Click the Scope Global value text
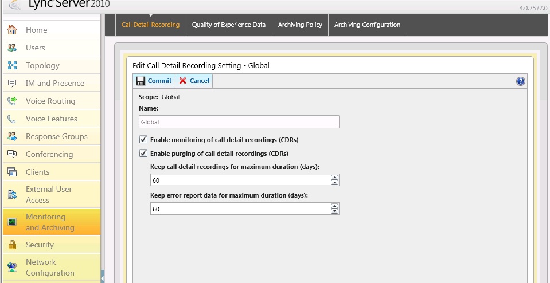 coord(170,97)
